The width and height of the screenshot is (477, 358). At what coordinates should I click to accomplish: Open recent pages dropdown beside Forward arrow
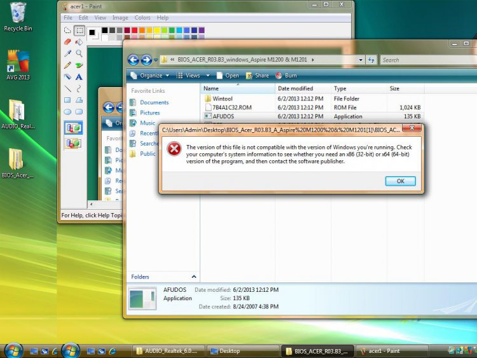coord(156,60)
